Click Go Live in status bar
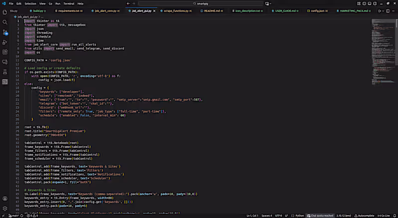Screen dimensions: 398x218 tap(384, 216)
